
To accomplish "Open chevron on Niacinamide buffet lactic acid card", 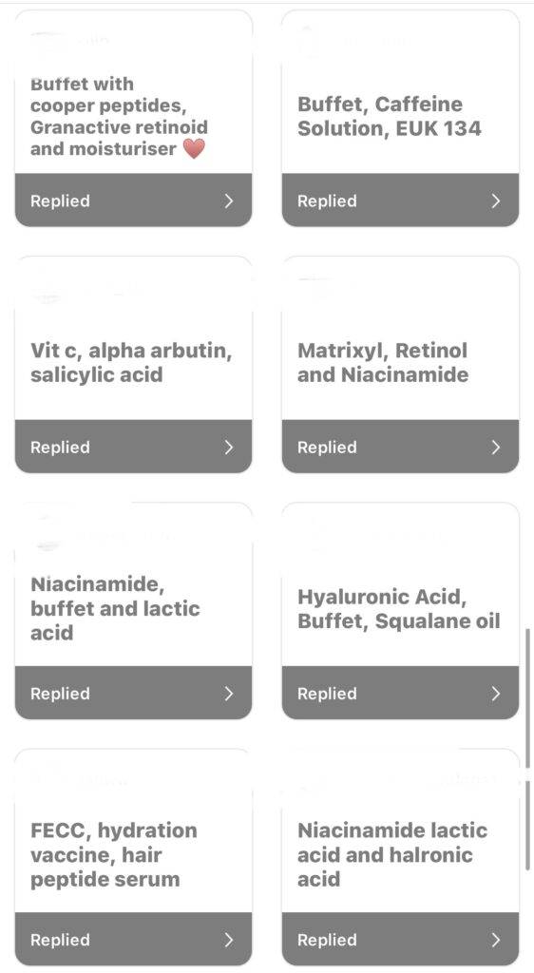I will click(229, 693).
